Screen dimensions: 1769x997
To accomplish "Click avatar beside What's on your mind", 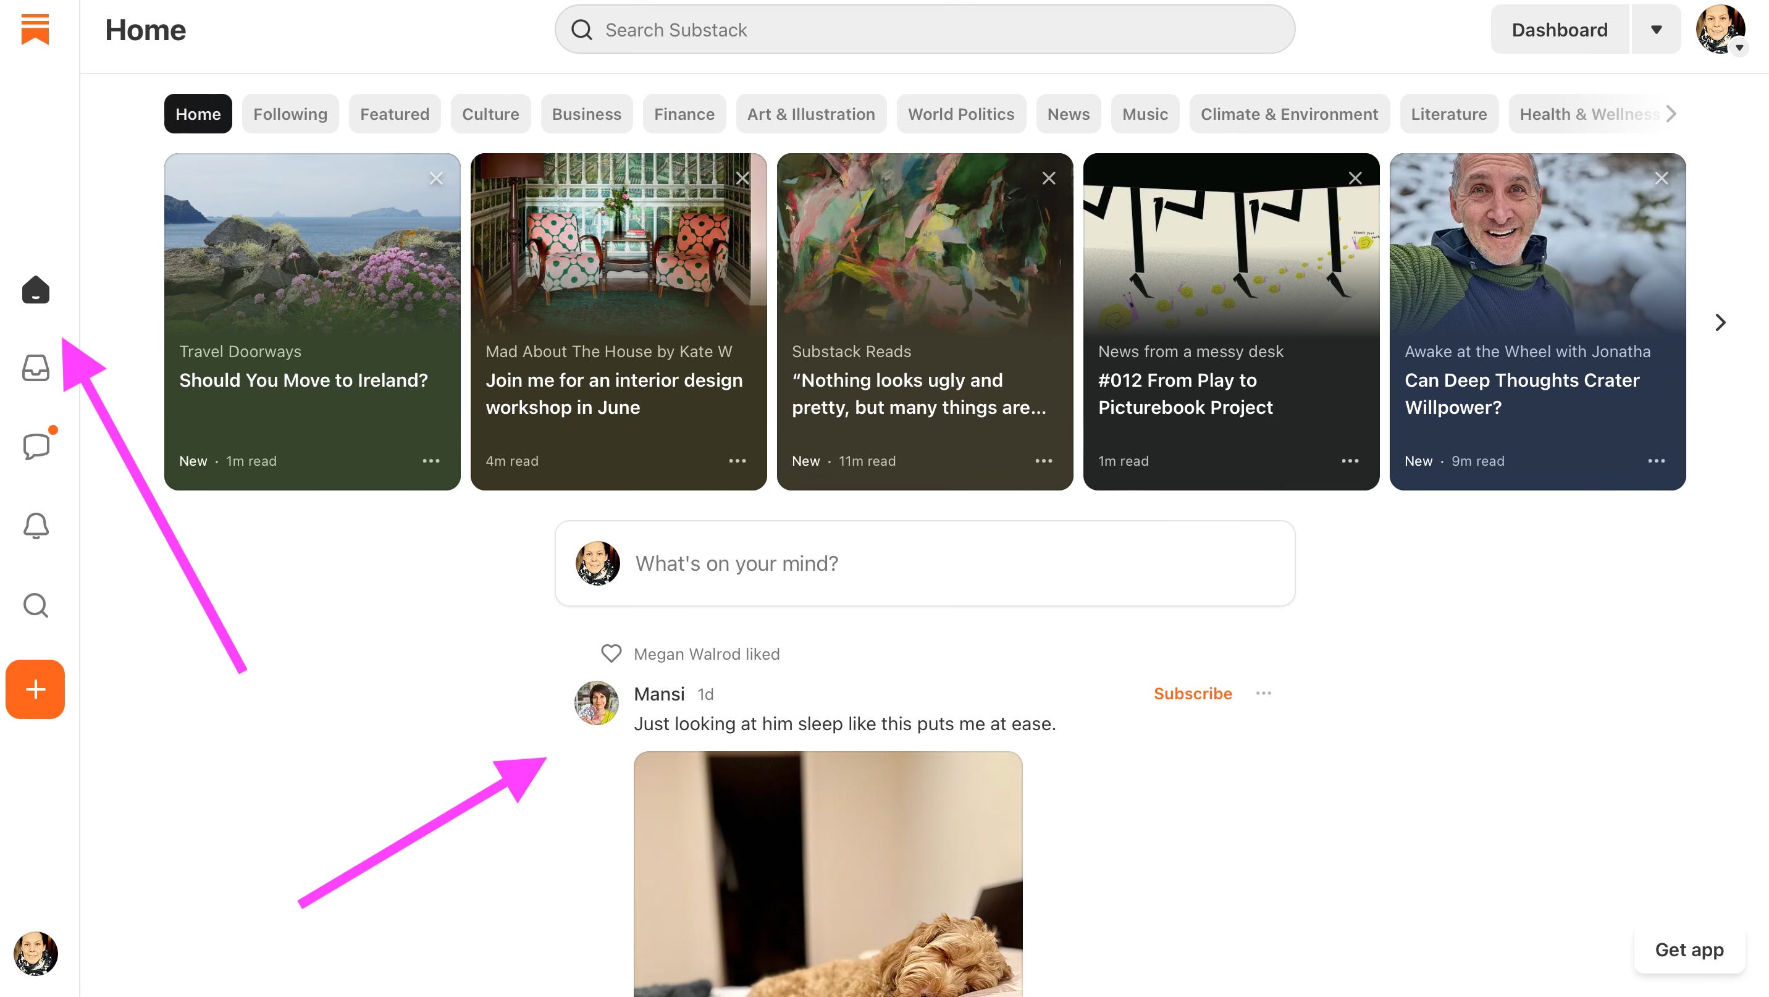I will pos(597,563).
